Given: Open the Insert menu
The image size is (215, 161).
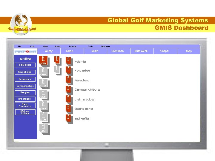Looking at the screenshot, I should [x=58, y=46].
